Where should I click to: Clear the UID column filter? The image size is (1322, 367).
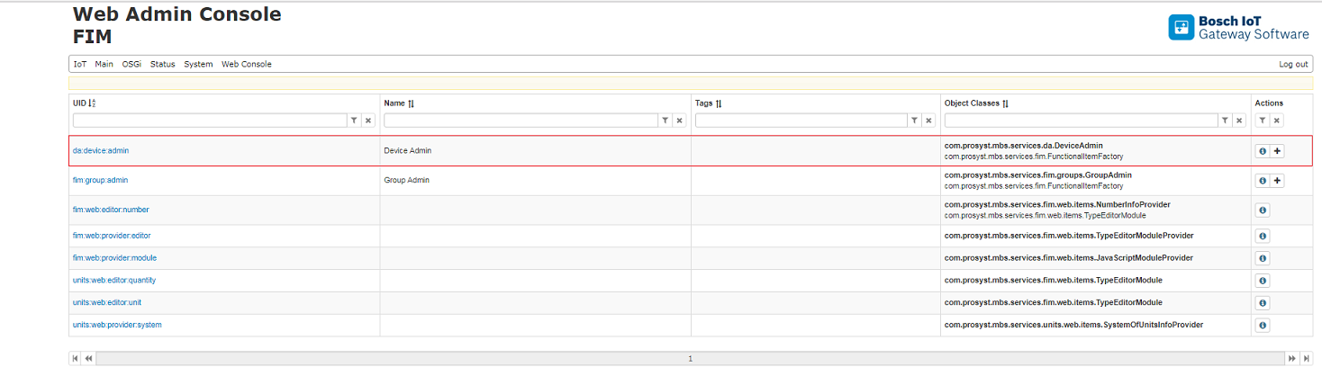click(x=368, y=121)
